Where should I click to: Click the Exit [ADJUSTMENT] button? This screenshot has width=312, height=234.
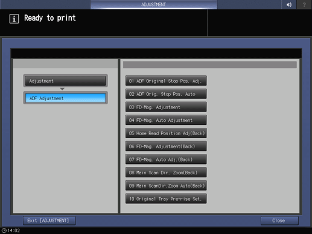[49, 221]
